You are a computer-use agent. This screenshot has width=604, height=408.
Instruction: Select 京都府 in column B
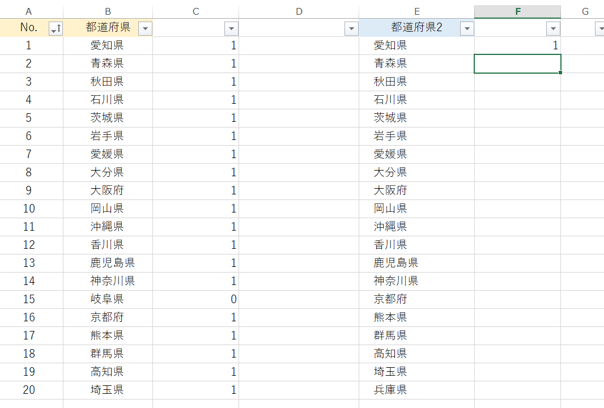pyautogui.click(x=108, y=317)
